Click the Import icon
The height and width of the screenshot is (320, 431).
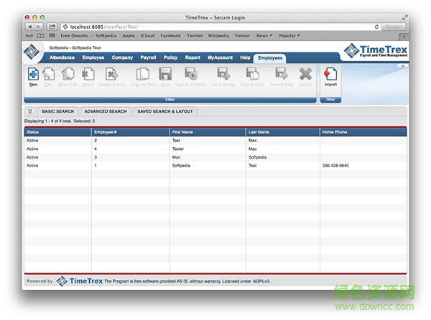pos(330,74)
